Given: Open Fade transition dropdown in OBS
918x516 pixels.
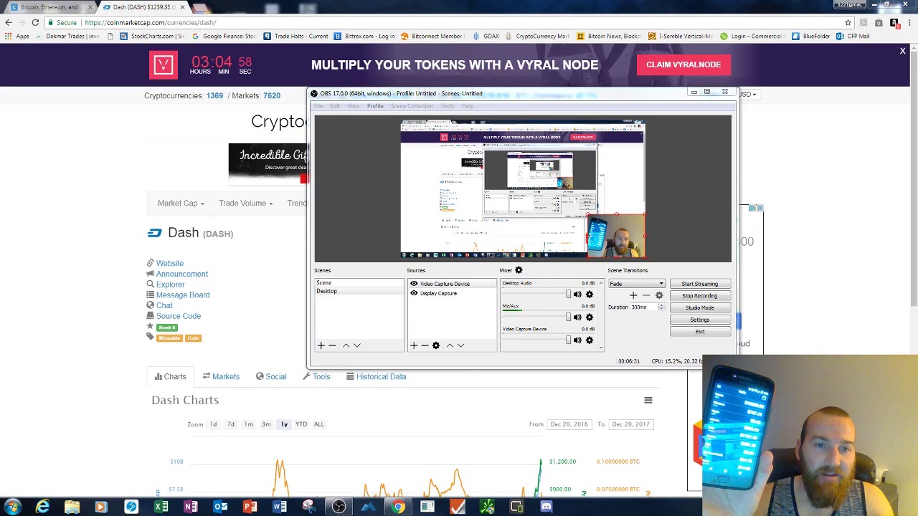Looking at the screenshot, I should (x=636, y=284).
